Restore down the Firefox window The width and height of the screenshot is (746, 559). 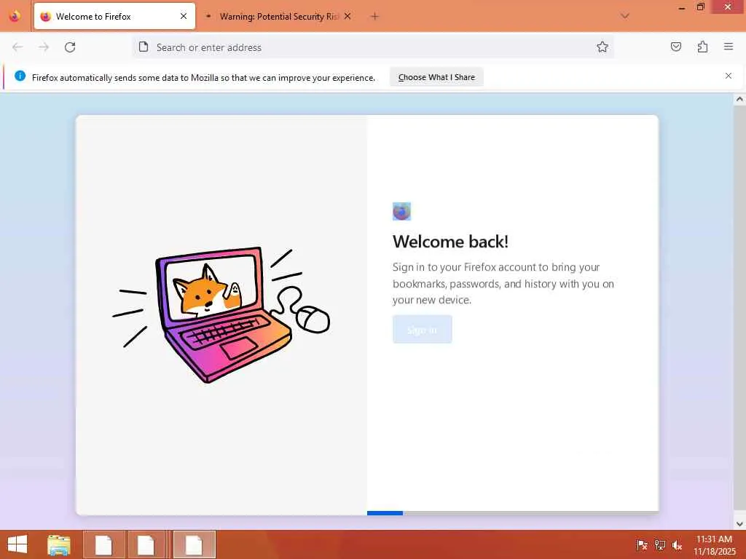[700, 7]
